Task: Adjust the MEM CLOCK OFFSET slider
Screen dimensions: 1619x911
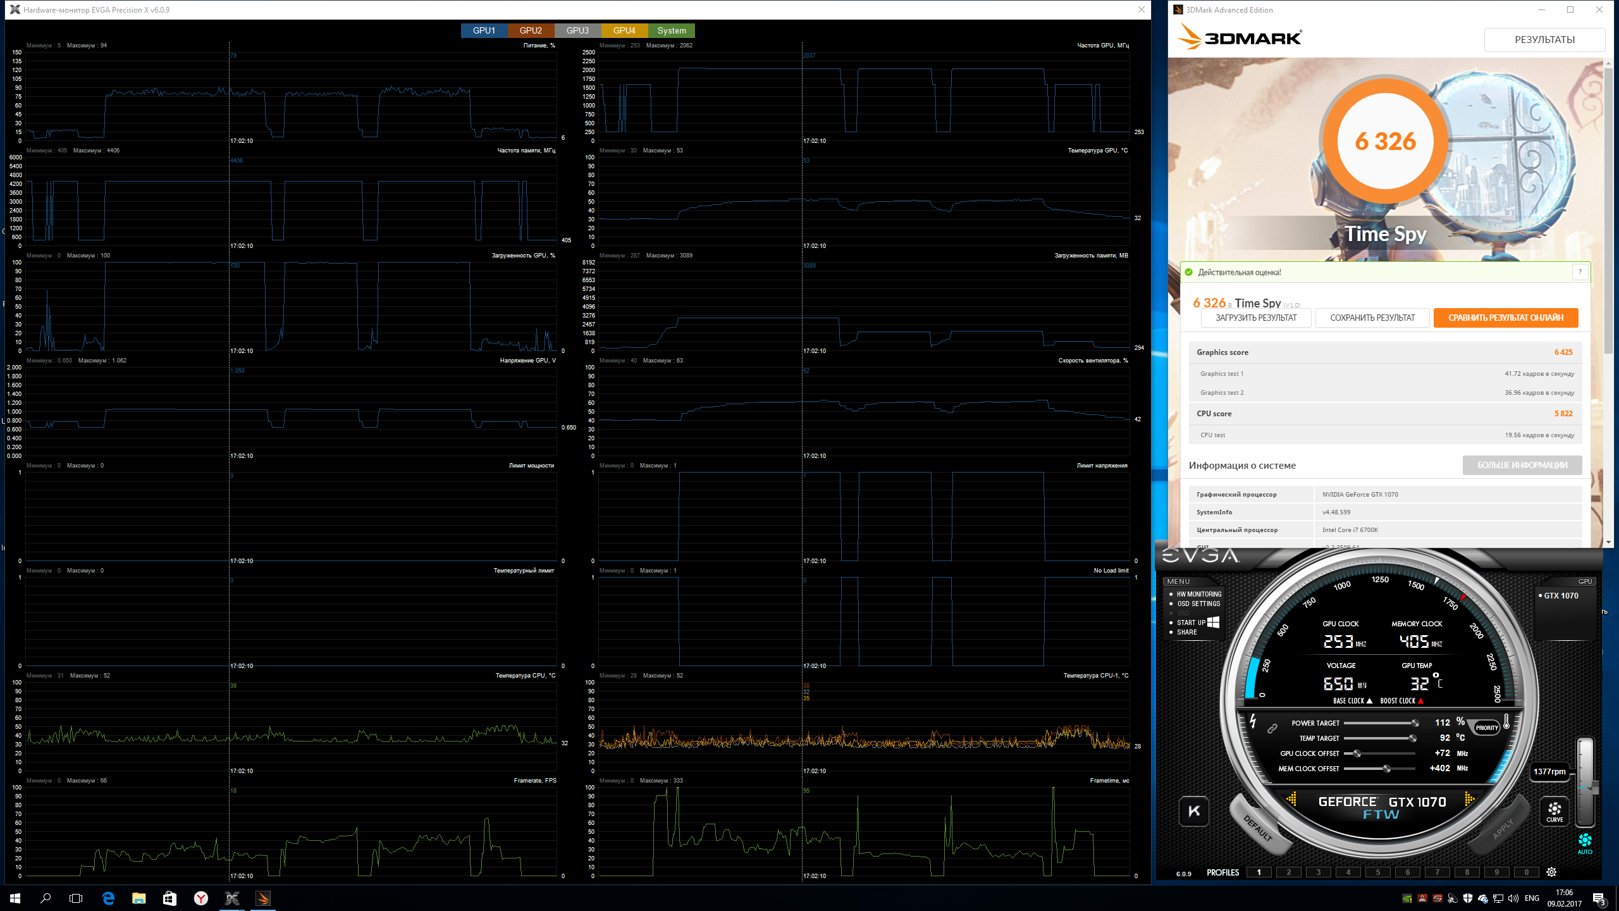Action: coord(1386,769)
